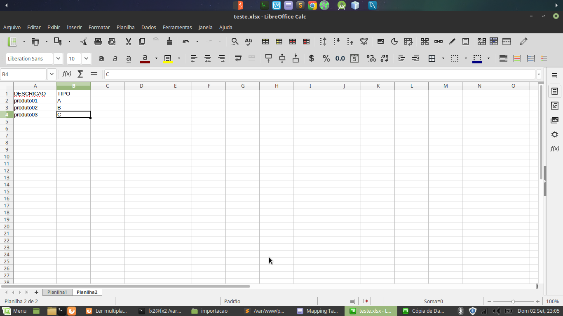Open the Dados menu
Image resolution: width=563 pixels, height=316 pixels.
click(x=149, y=27)
